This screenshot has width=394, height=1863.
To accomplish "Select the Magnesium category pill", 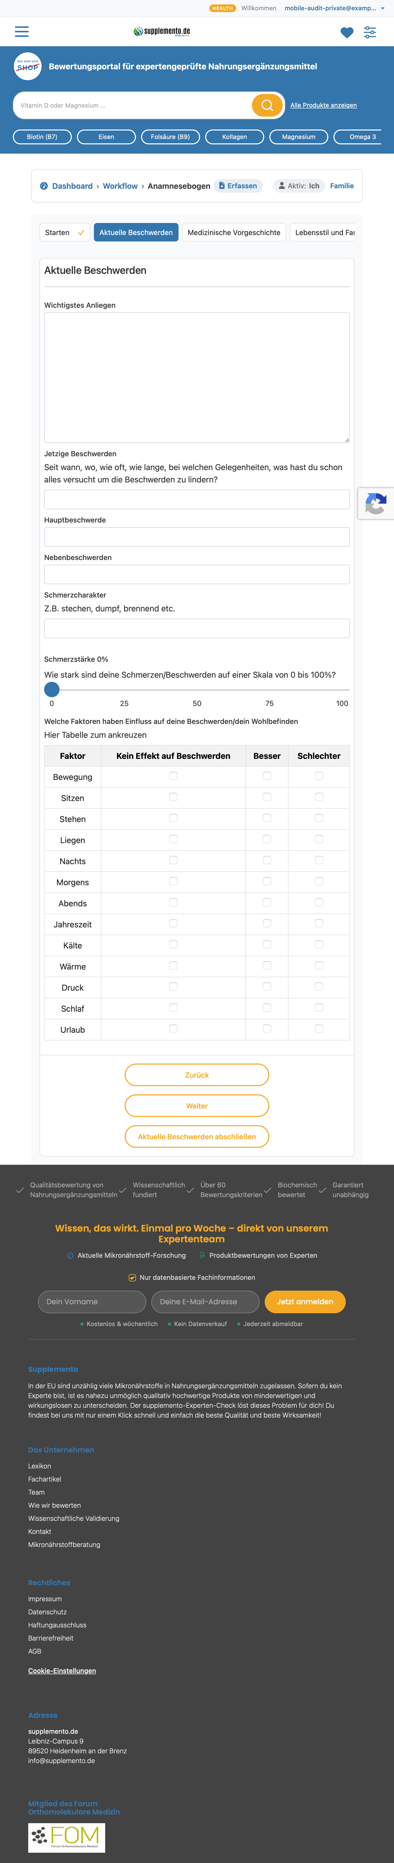I will 299,137.
